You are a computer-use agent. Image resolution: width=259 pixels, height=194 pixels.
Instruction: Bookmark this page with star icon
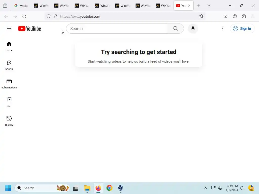point(201,16)
